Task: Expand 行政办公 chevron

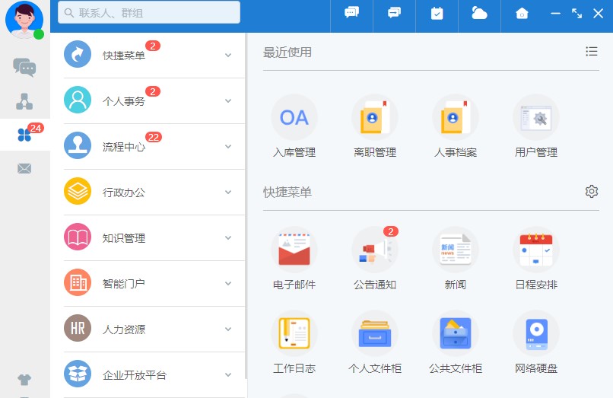Action: pyautogui.click(x=228, y=193)
